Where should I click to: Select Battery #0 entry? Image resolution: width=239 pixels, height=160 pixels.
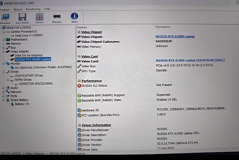22,104
